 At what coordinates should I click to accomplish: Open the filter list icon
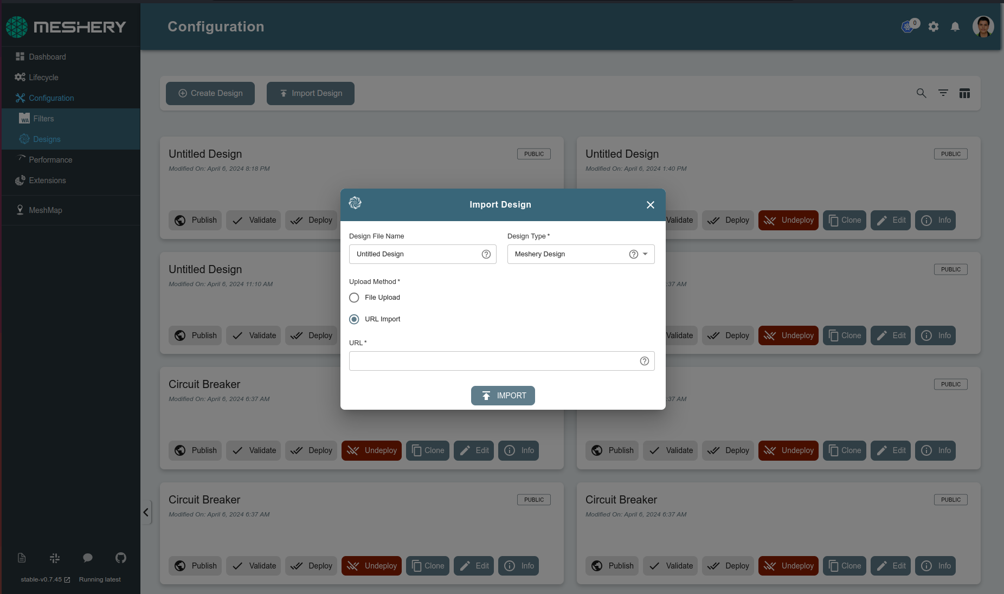click(x=943, y=93)
